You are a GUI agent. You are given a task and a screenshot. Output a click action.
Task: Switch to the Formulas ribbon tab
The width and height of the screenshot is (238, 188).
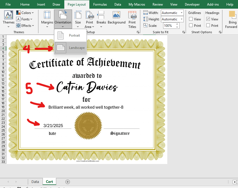(100, 4)
